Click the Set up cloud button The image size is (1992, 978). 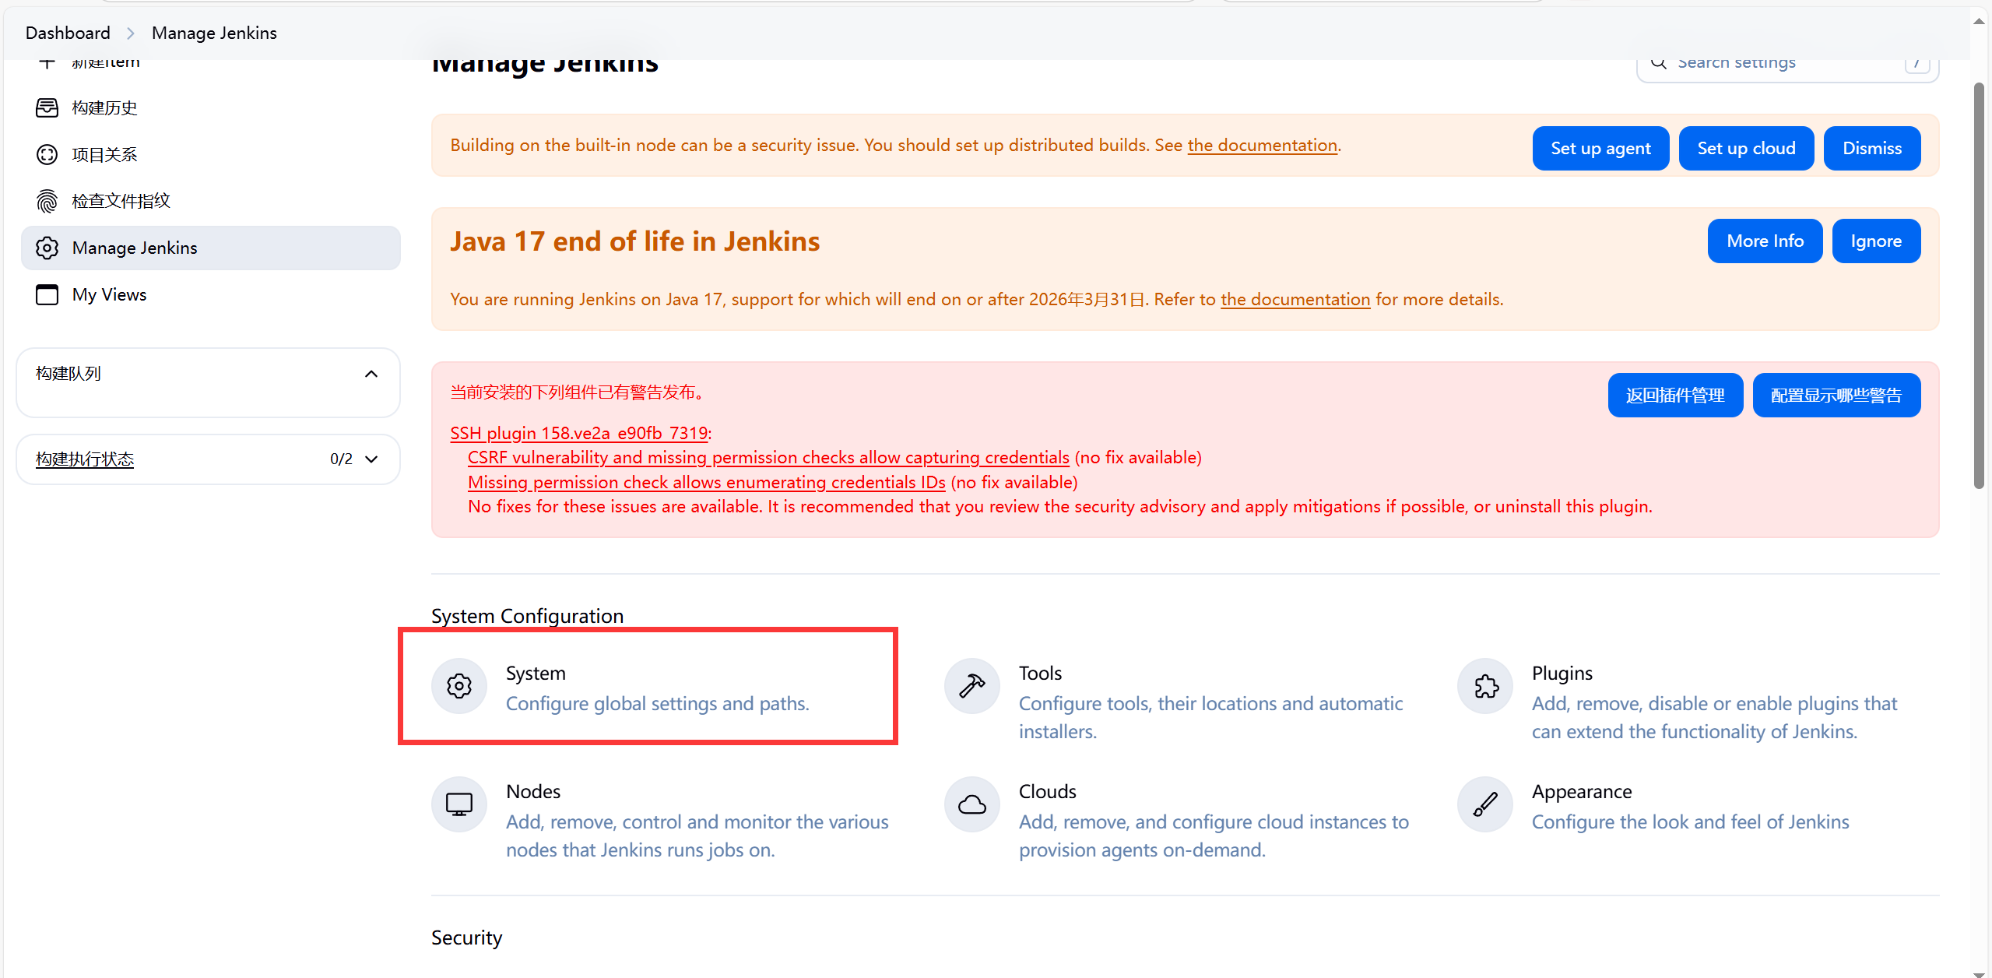tap(1746, 148)
